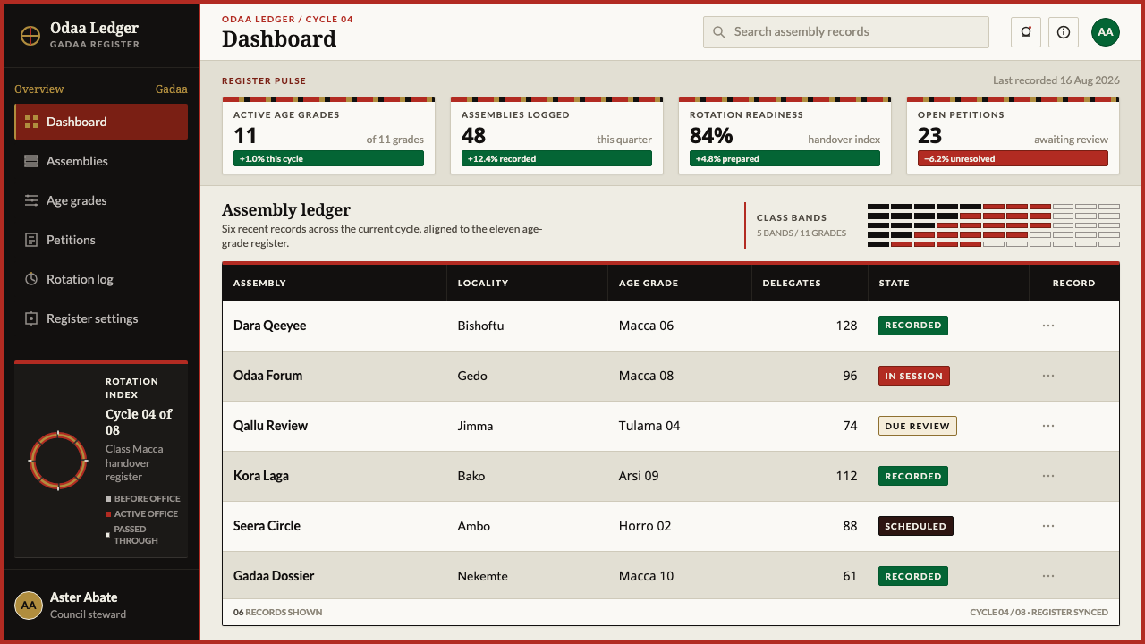Click Aster Abate's gold AA avatar

[29, 606]
